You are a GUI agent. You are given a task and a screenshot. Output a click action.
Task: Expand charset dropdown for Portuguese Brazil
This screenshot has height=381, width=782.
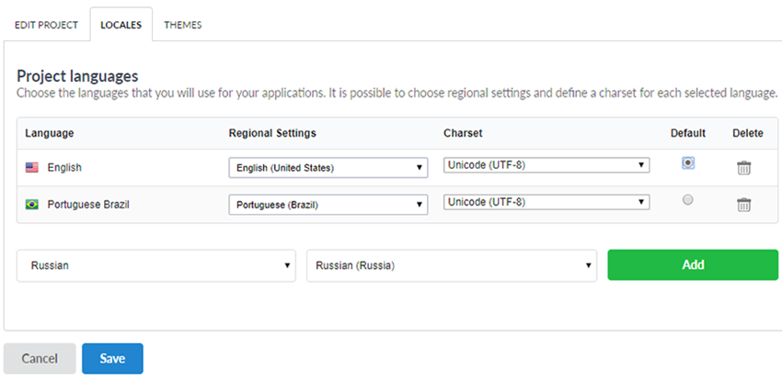(x=546, y=202)
